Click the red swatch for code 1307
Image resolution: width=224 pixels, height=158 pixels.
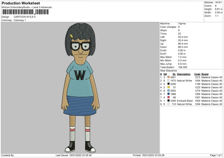[x=168, y=97]
